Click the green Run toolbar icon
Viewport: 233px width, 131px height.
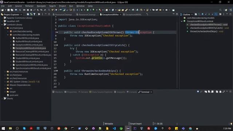(88, 10)
